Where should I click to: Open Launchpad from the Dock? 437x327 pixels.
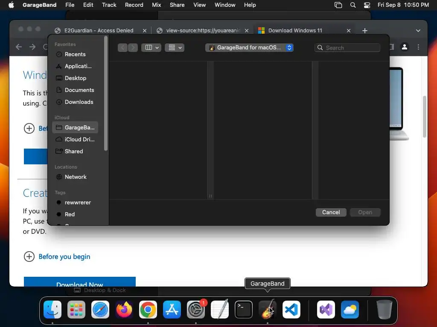(x=76, y=309)
